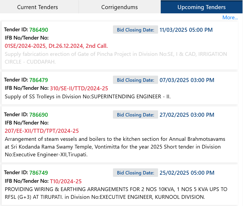Click the closing date 27/02/2025 03:00 PM
Screen dimensions: 243x206
187,115
